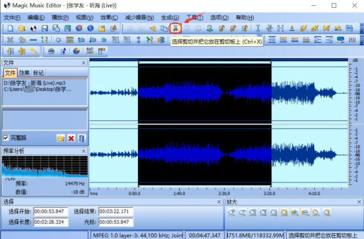Select D:\张学友 - 听海 (Live).mp3 in the file list
This screenshot has width=364, height=239.
coord(35,83)
